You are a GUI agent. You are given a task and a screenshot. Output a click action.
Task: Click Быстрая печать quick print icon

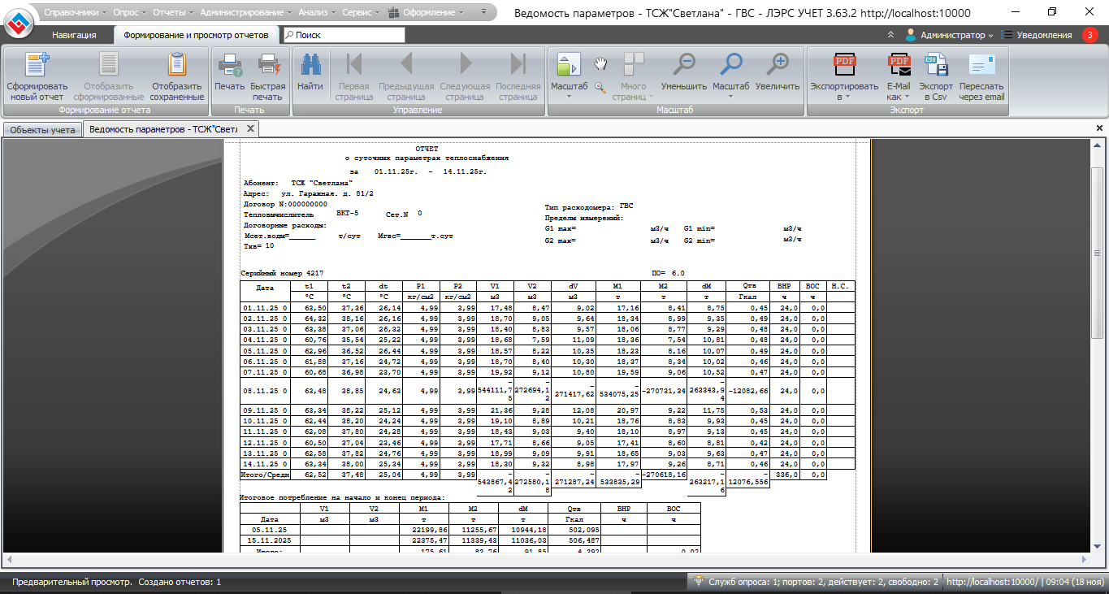268,67
